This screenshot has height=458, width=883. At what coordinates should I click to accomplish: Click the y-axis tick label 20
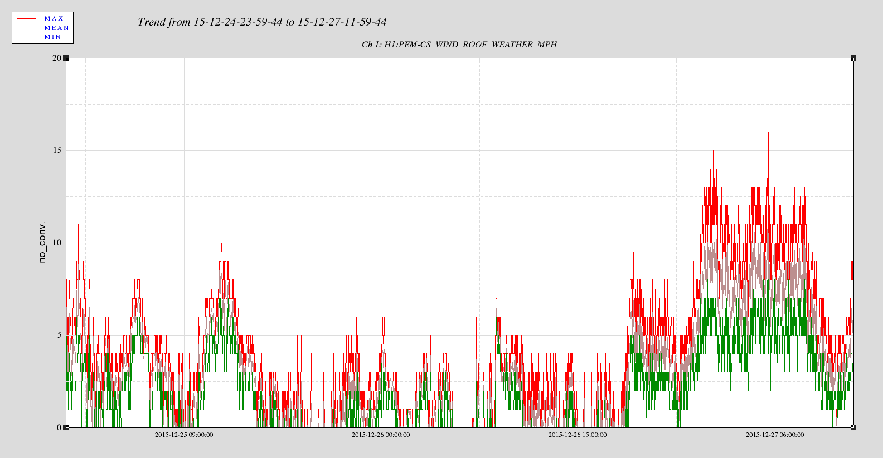point(57,58)
